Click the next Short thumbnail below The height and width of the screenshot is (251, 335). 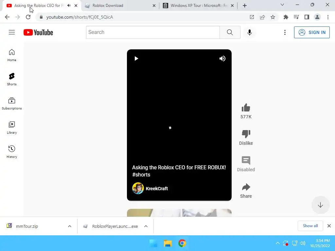179,213
